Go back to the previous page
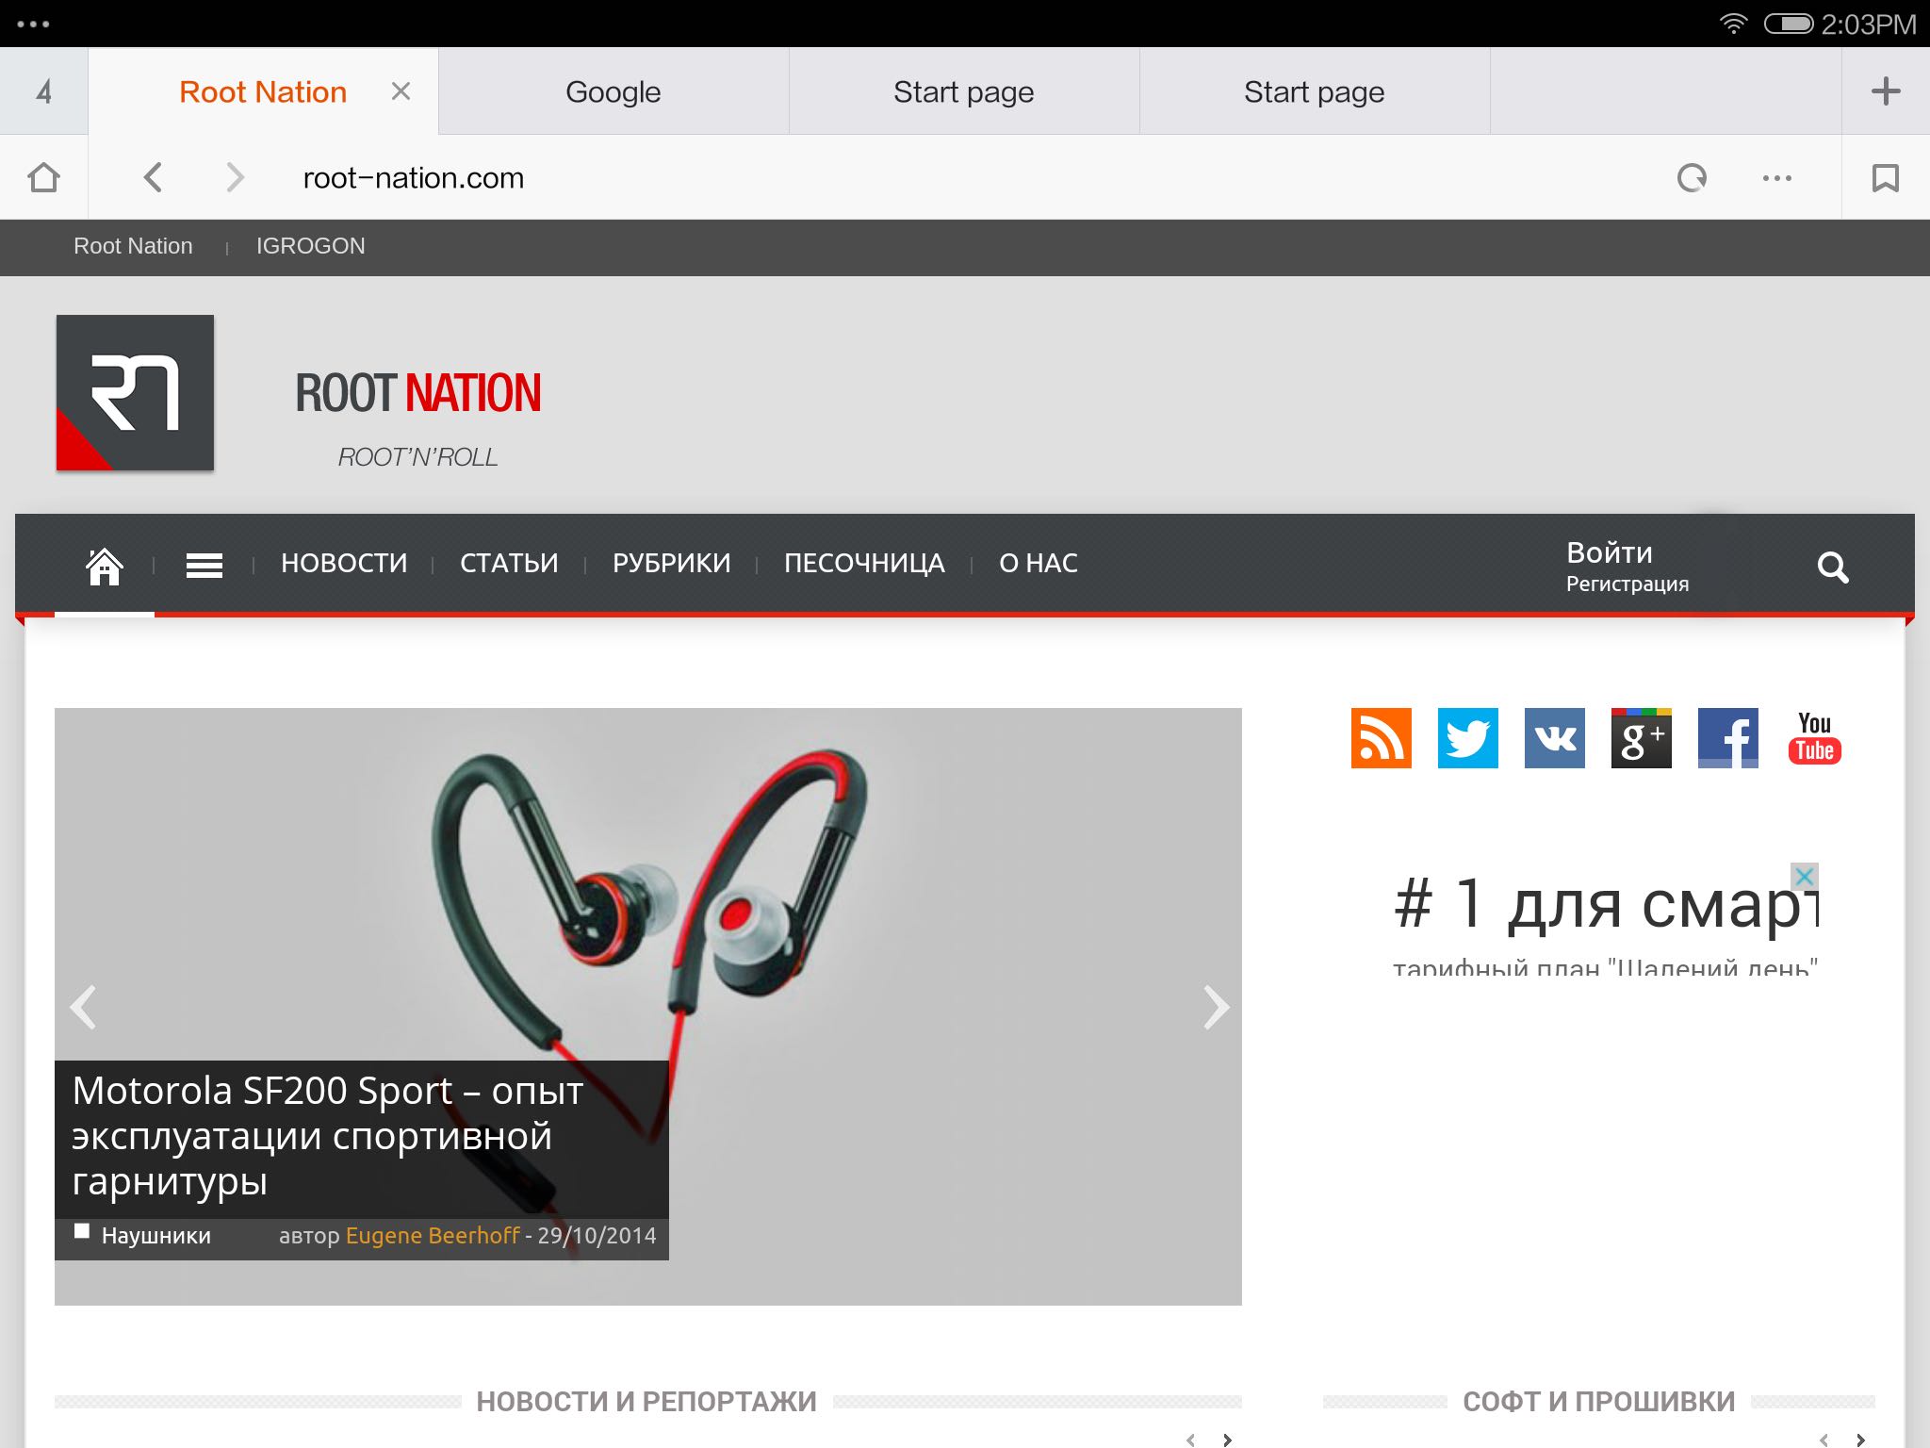Screen dimensions: 1930x1448 (153, 177)
